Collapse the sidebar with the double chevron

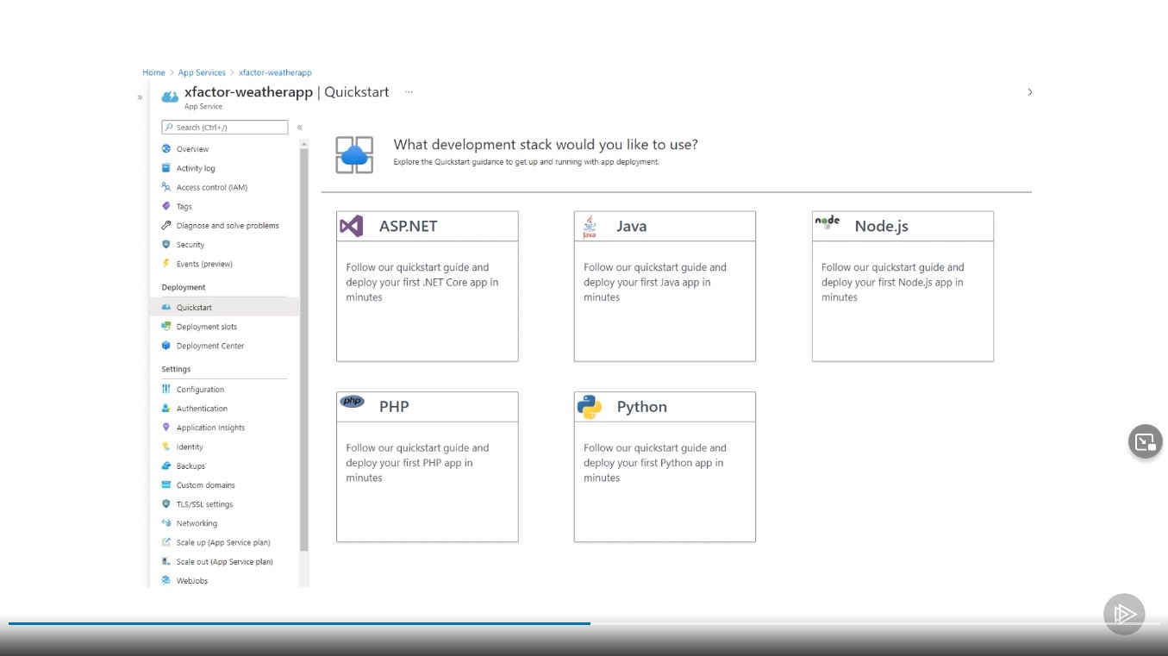(299, 126)
